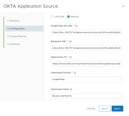Proceed with the Next button
129x116 pixels.
point(117,109)
